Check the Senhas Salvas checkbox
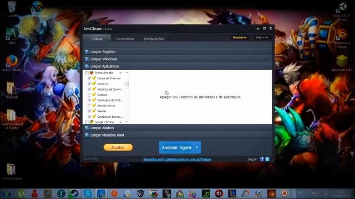This screenshot has width=355, height=199. [89, 106]
